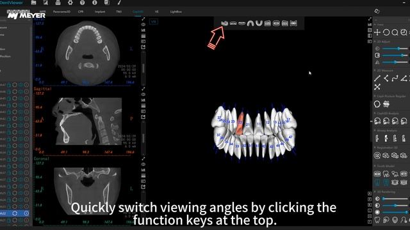This screenshot has height=230, width=410.
Task: Select the upper arch view icon
Action: (x=250, y=23)
